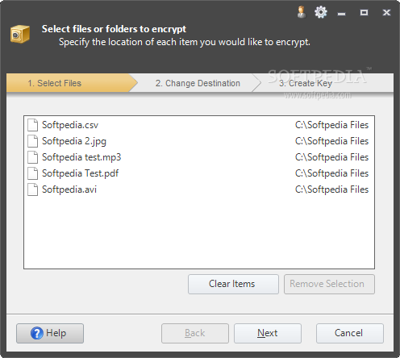Select the Softpedia test.mp3 file name
The image size is (400, 358).
[81, 157]
